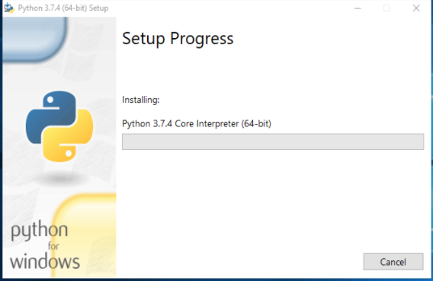
Task: Click the empty title bar area
Action: (226, 8)
